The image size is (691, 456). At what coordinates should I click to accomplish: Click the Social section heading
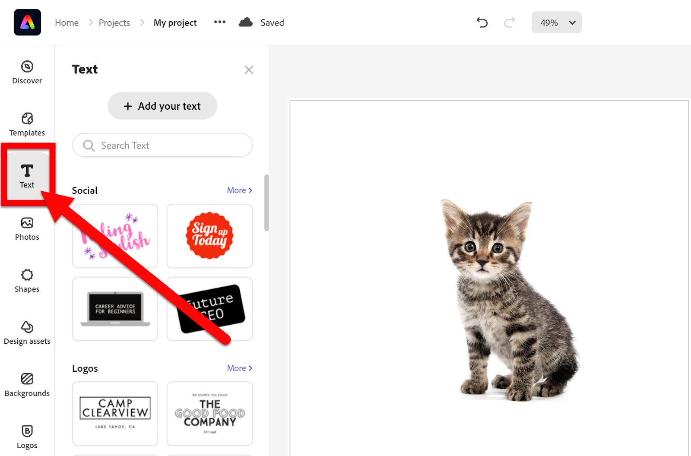click(85, 190)
